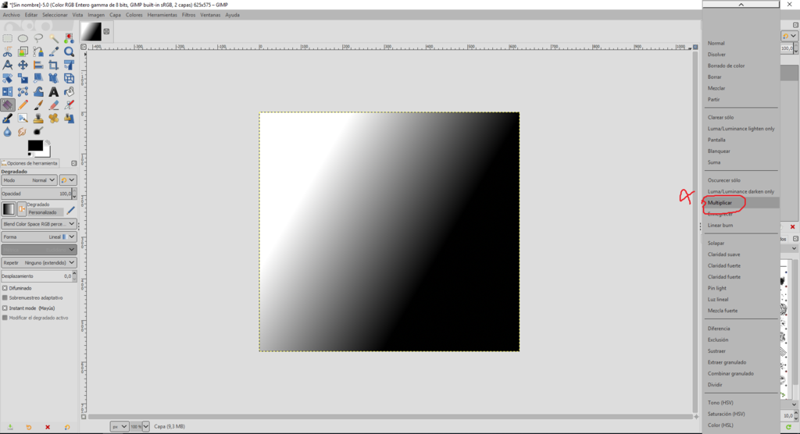Open the Blend Color Space dropdown

pyautogui.click(x=39, y=224)
